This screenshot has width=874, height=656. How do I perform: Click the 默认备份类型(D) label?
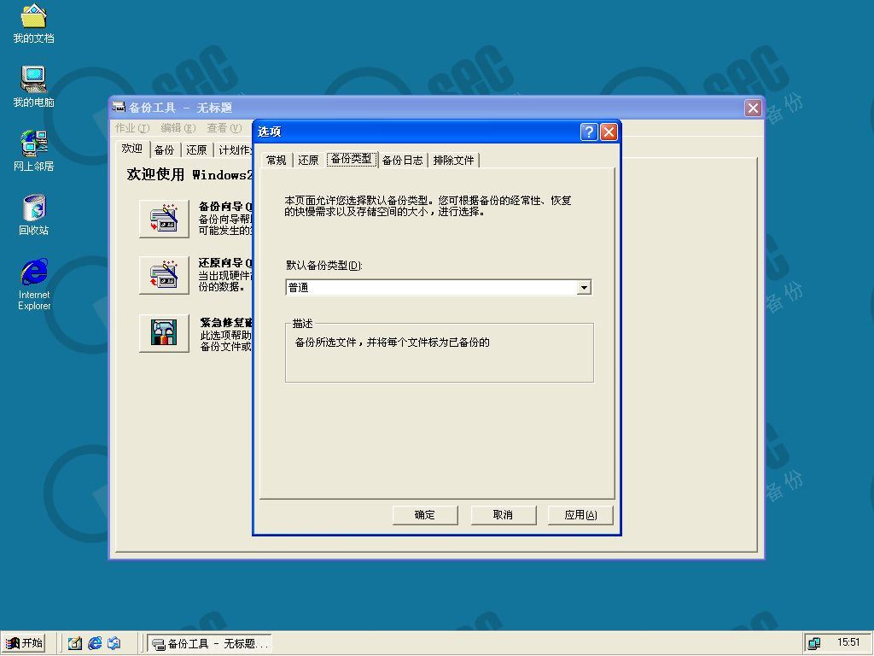pos(323,266)
